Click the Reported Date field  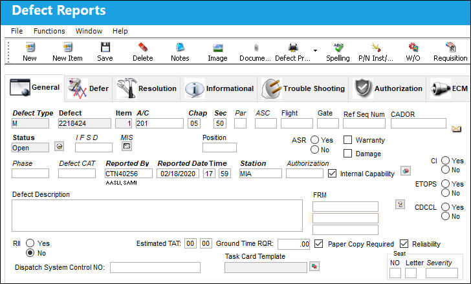tap(178, 174)
